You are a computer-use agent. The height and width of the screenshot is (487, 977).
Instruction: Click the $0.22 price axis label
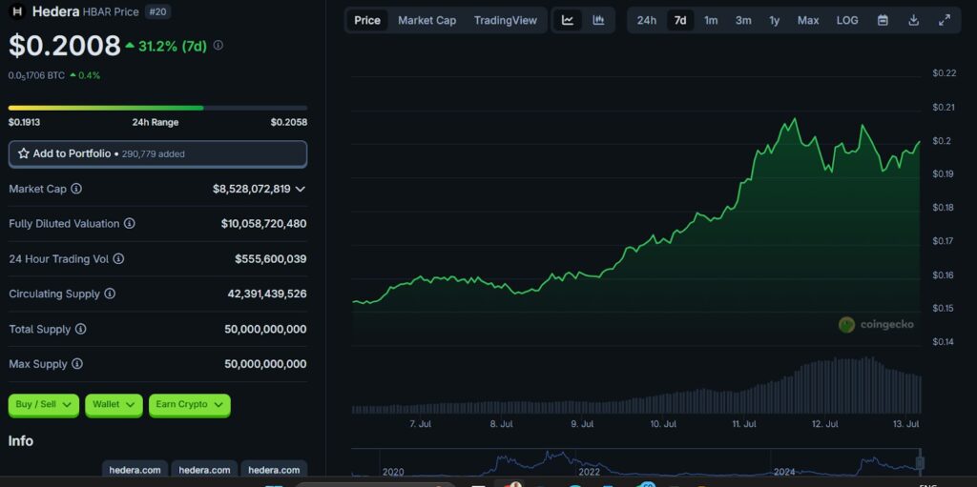pos(944,72)
